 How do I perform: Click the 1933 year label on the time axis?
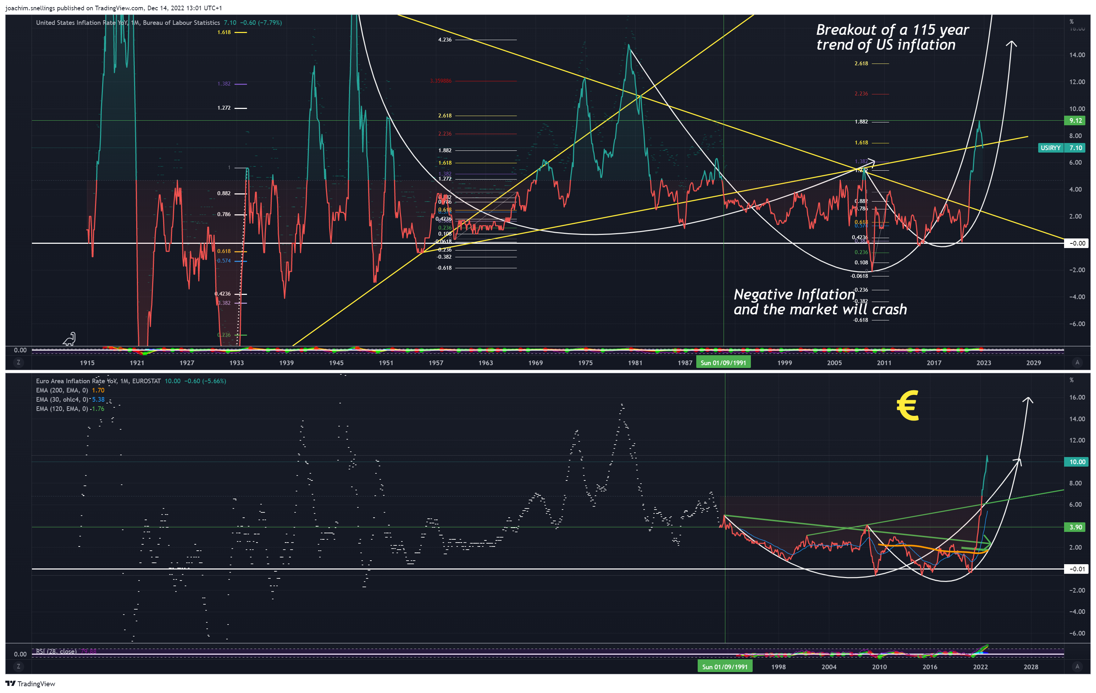click(x=236, y=362)
